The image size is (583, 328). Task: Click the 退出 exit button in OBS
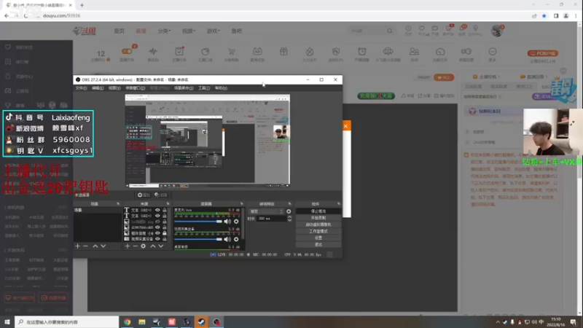(318, 245)
